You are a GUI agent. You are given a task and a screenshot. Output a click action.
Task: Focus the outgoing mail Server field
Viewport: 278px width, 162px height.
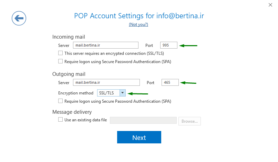pos(106,82)
